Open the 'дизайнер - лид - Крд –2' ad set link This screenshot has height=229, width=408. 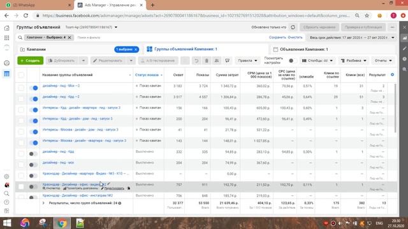(61, 97)
